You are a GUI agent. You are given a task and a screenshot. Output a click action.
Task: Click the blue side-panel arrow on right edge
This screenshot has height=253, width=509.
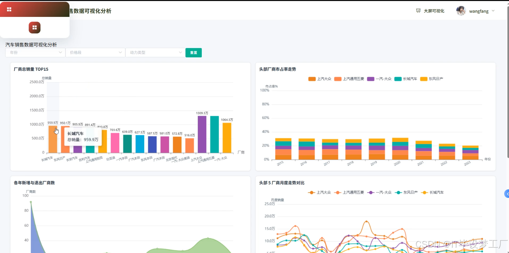507,194
